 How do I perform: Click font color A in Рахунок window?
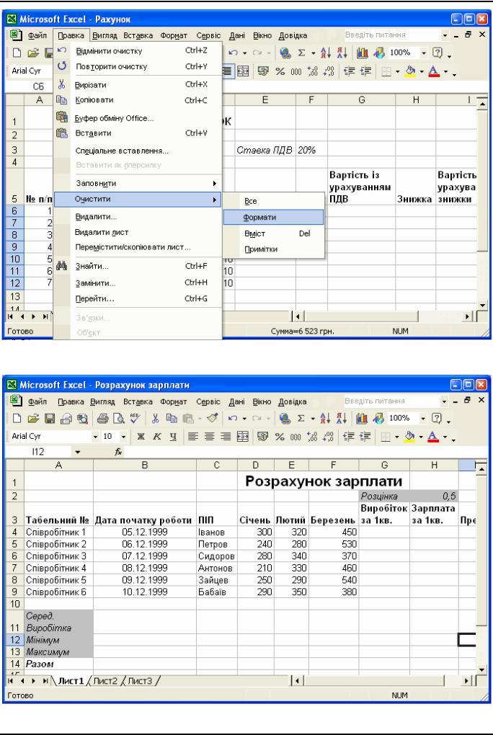tap(435, 71)
